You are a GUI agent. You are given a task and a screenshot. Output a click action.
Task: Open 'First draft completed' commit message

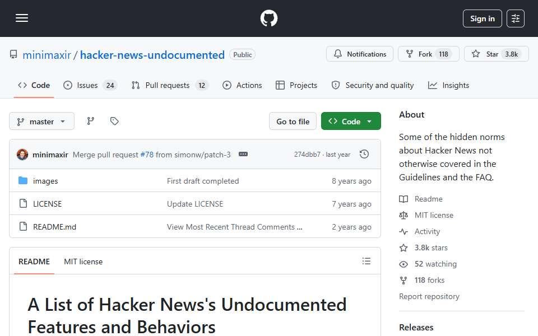(203, 181)
